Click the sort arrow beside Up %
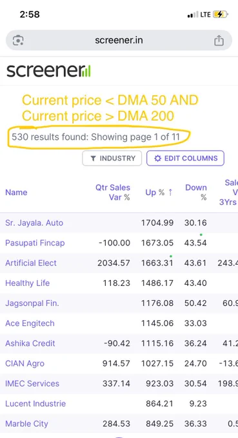 tap(170, 193)
